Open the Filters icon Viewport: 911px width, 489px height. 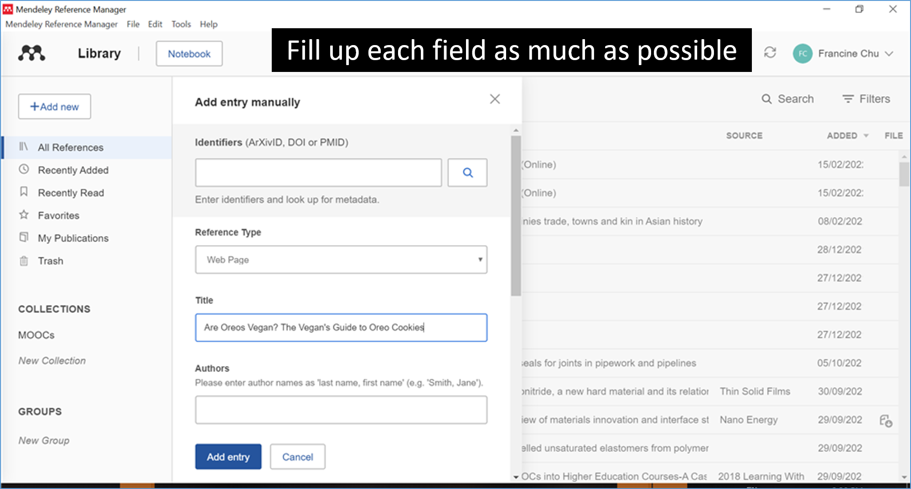click(848, 99)
